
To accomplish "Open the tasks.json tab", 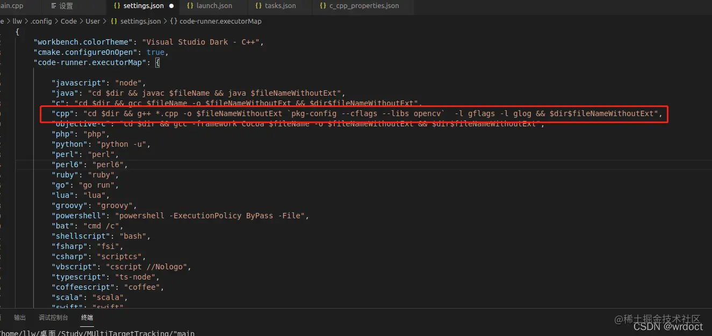I will [280, 6].
